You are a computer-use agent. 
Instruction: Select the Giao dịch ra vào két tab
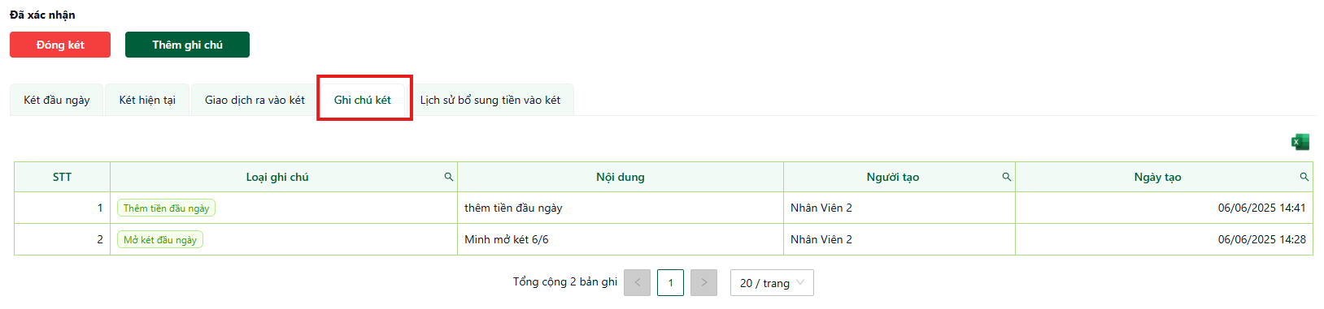255,100
